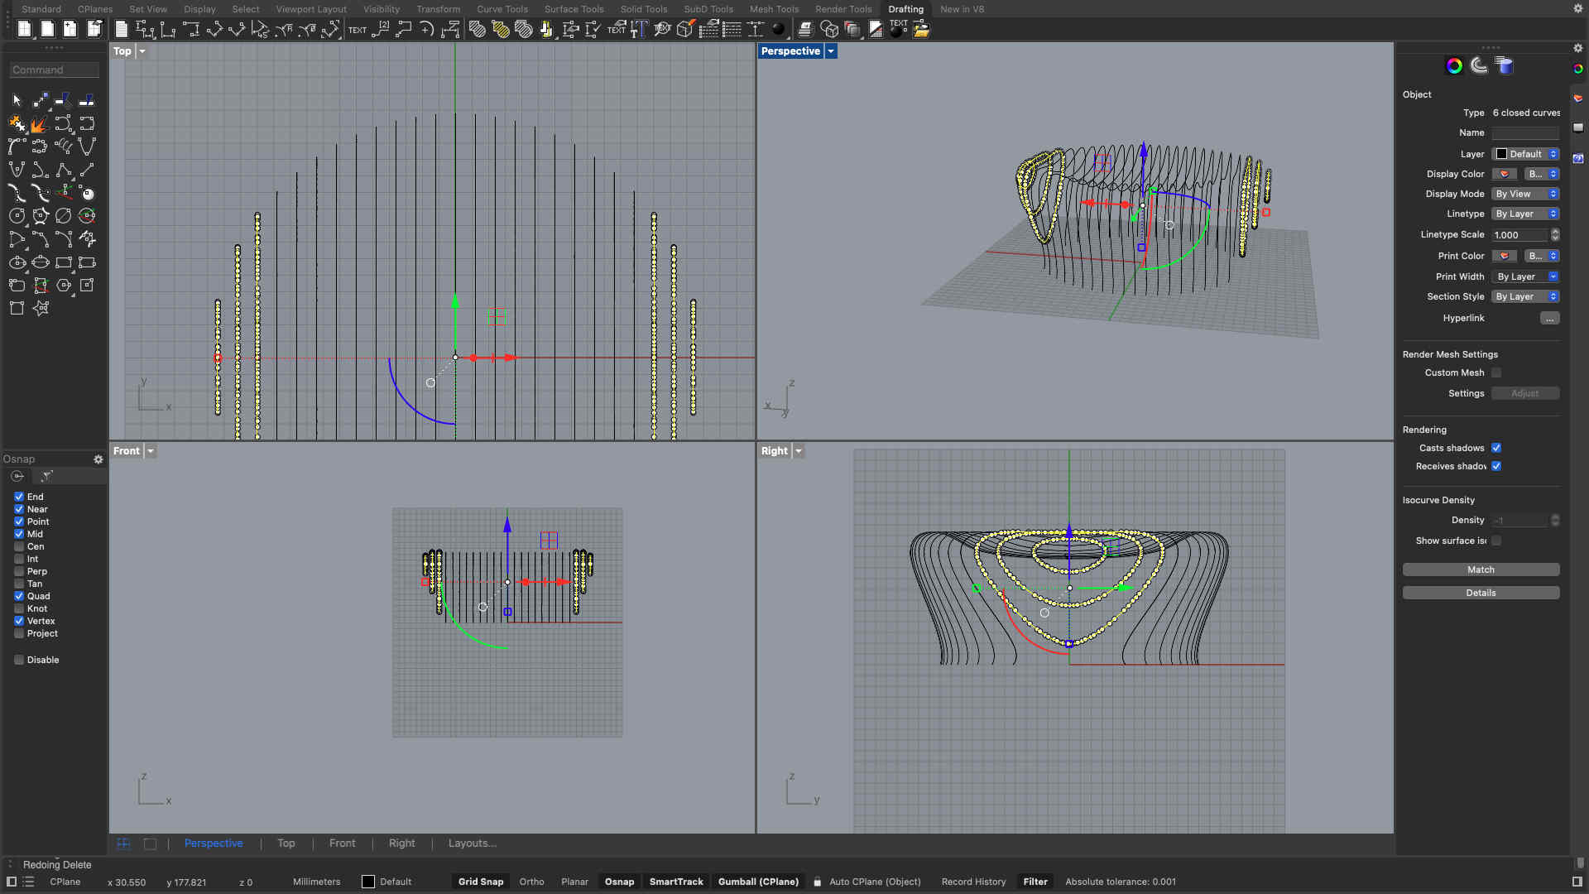Image resolution: width=1589 pixels, height=894 pixels.
Task: Uncheck the Quad osnap
Action: tap(19, 596)
